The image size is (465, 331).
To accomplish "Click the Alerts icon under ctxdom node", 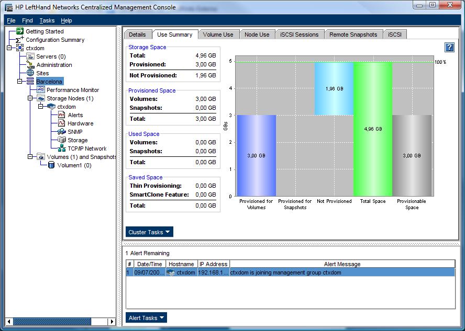I will click(61, 115).
